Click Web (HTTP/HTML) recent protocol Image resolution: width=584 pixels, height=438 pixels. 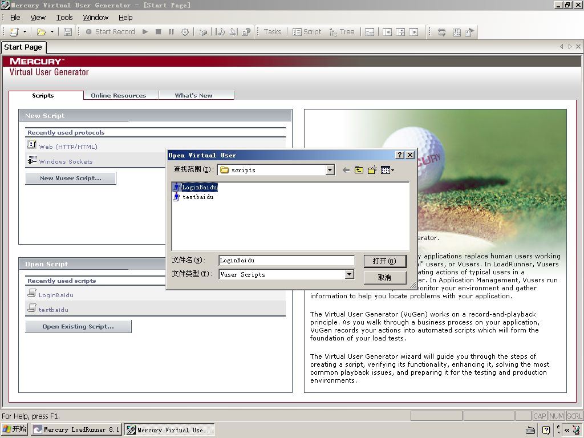(68, 147)
